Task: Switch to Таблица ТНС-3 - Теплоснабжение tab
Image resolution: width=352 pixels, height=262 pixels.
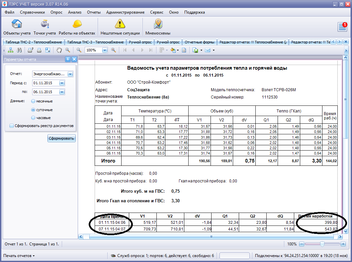Action: click(95, 42)
